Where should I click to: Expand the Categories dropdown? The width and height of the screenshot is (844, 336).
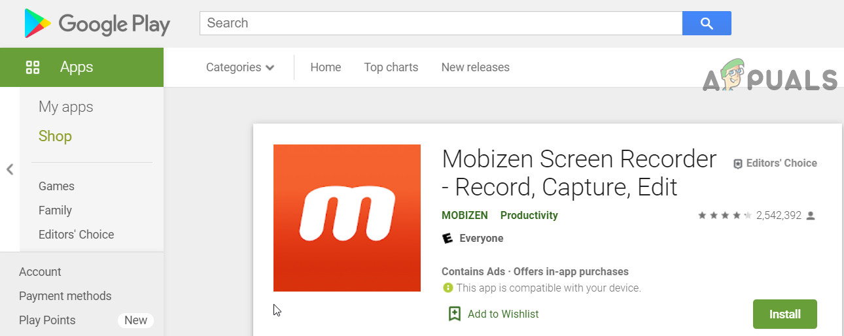(240, 67)
